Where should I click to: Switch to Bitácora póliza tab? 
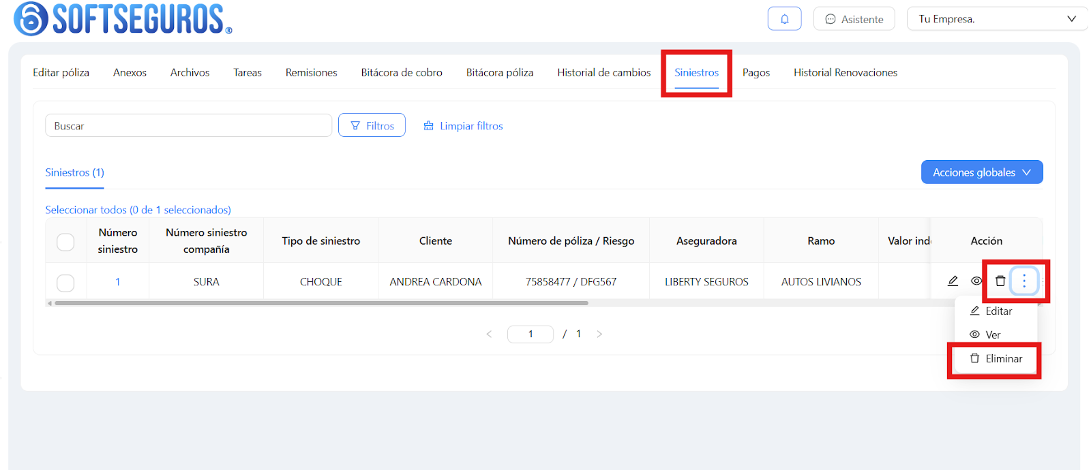pyautogui.click(x=500, y=72)
